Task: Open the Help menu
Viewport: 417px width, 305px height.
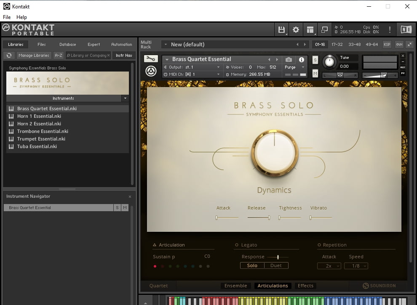Action: (x=21, y=17)
